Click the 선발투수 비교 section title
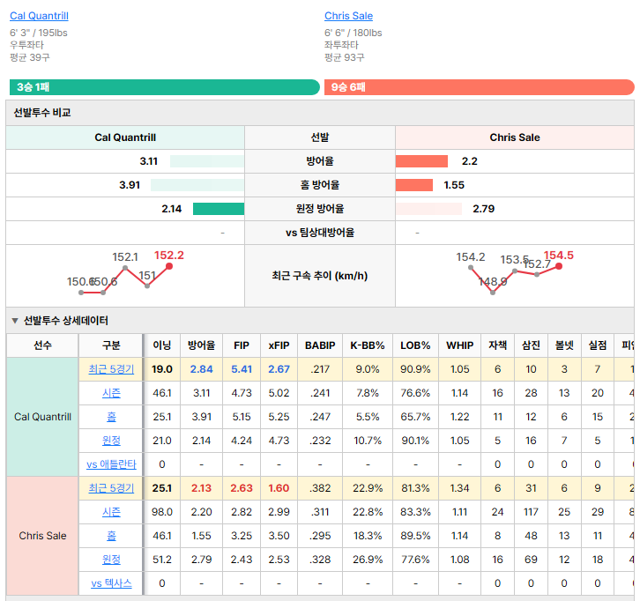640x601 pixels. click(x=42, y=113)
